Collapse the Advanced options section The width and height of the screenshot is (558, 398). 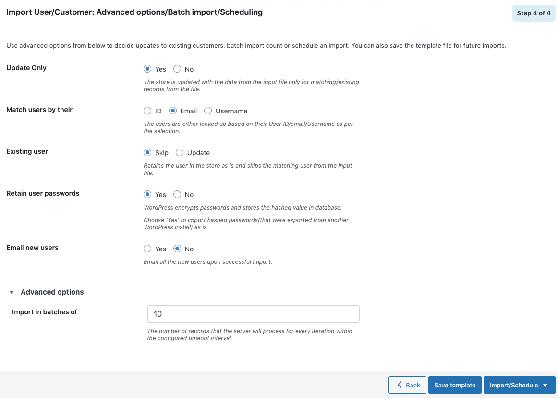(12, 292)
